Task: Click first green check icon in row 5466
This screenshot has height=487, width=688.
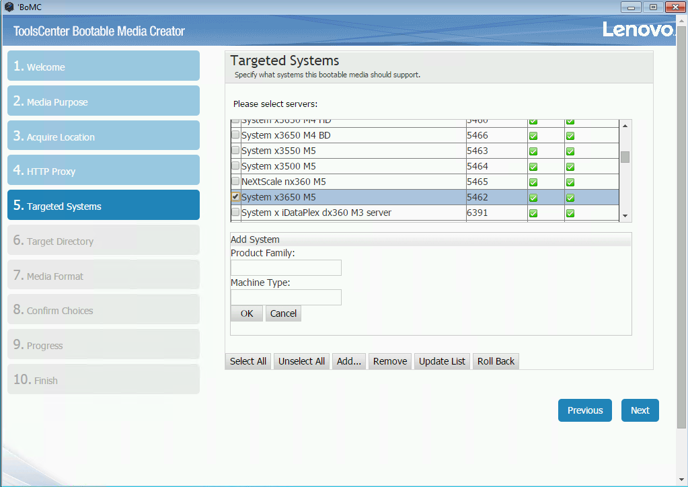Action: click(x=533, y=136)
